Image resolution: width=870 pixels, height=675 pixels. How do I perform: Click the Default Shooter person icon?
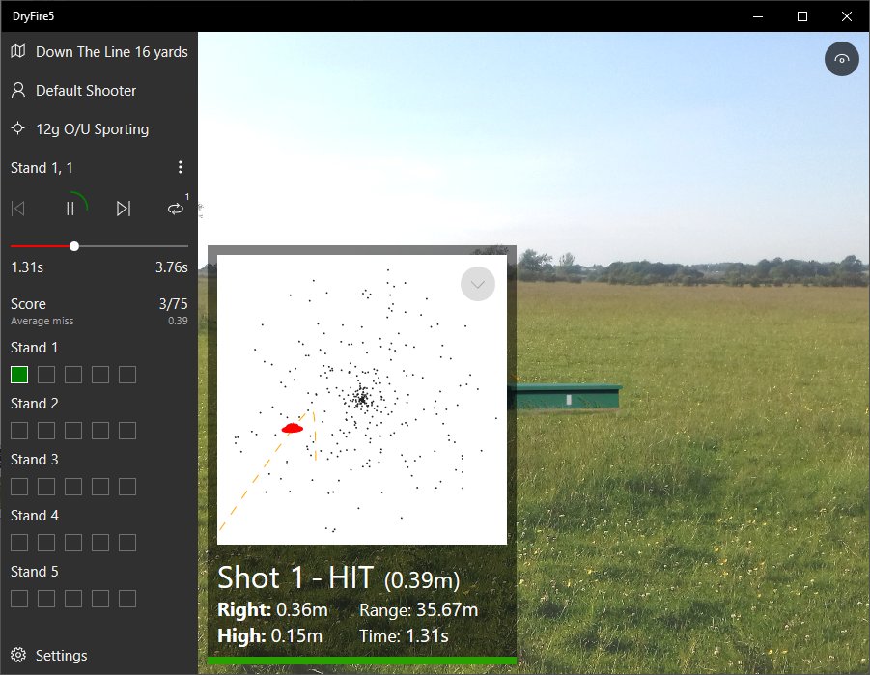point(17,91)
